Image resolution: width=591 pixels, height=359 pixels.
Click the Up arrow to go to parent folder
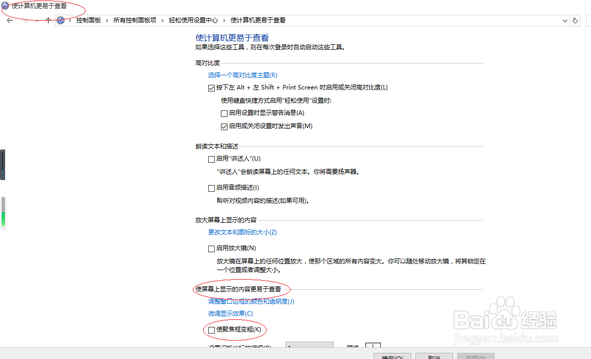(48, 20)
